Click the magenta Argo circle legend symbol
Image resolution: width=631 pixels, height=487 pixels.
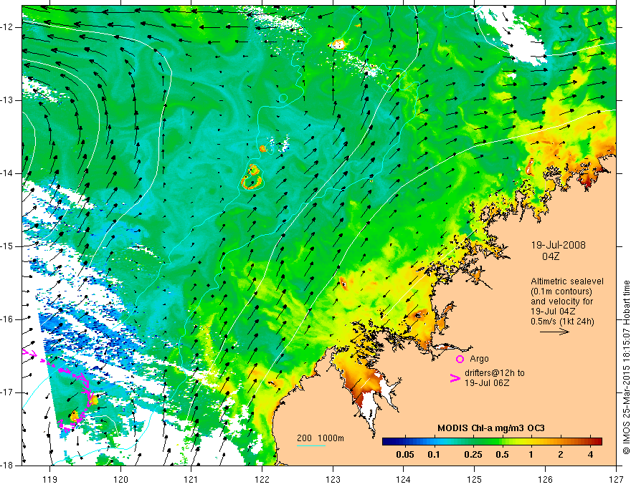coord(460,360)
